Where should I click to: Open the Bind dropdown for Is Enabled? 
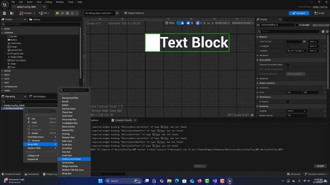pos(313,46)
